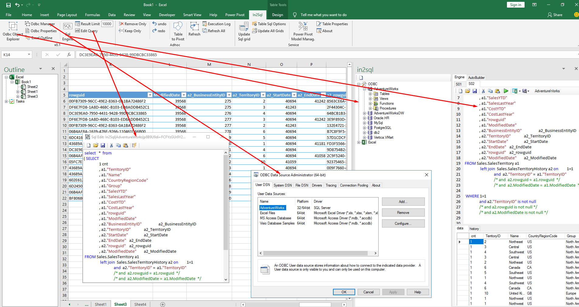Open file in Engine pane toolbar
579x307 pixels.
pyautogui.click(x=468, y=91)
